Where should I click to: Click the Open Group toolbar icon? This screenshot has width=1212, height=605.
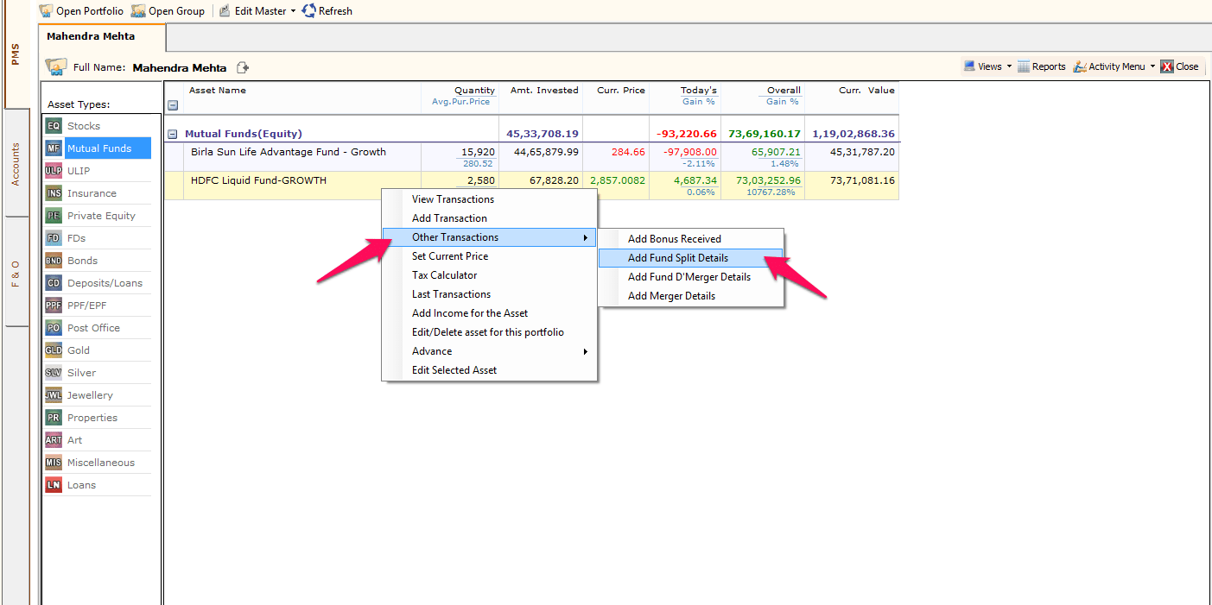(138, 11)
